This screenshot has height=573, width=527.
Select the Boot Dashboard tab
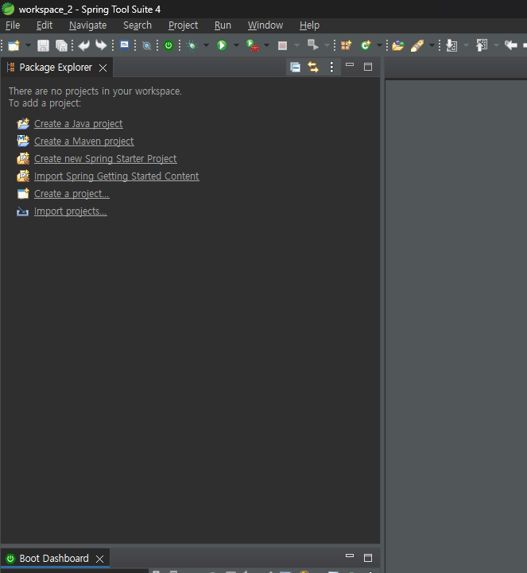54,559
